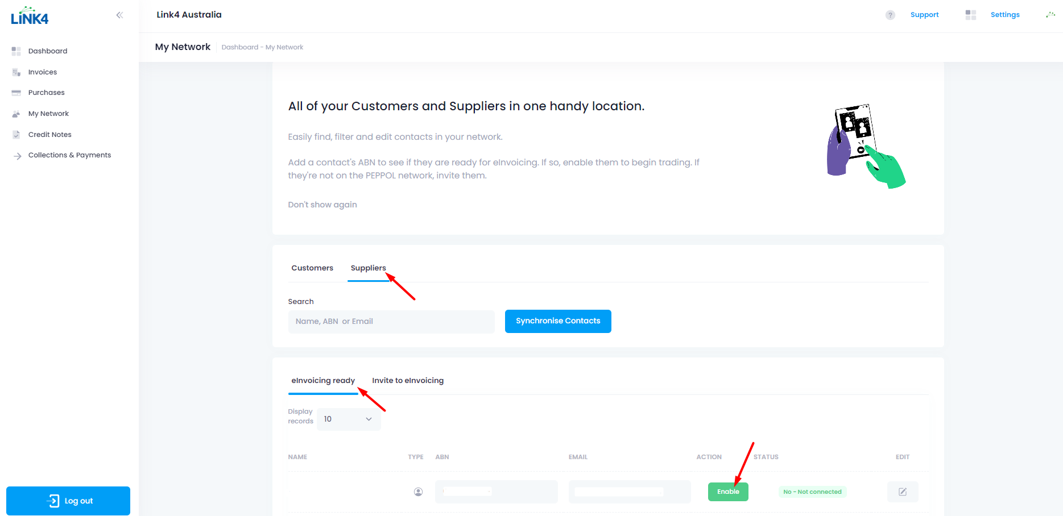This screenshot has height=516, width=1063.
Task: Click the help question mark icon
Action: (x=890, y=15)
